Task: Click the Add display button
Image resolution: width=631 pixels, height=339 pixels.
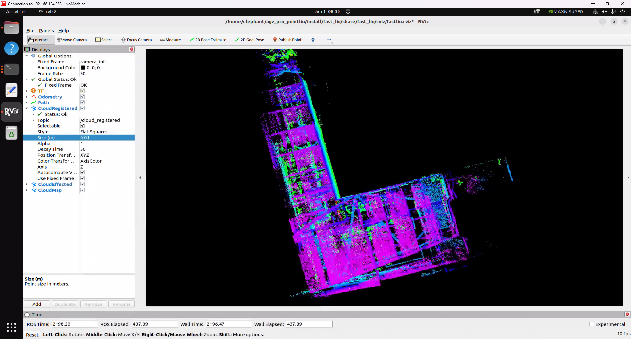Action: point(37,304)
